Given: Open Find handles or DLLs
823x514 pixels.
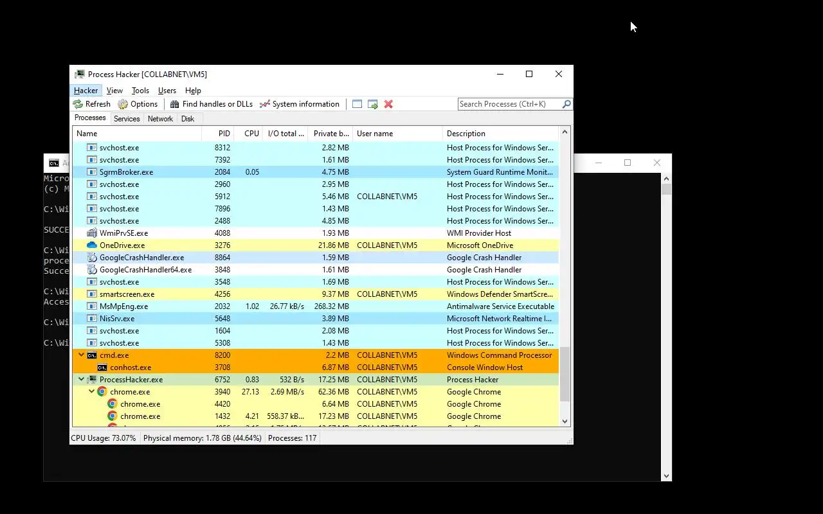Looking at the screenshot, I should coord(211,104).
